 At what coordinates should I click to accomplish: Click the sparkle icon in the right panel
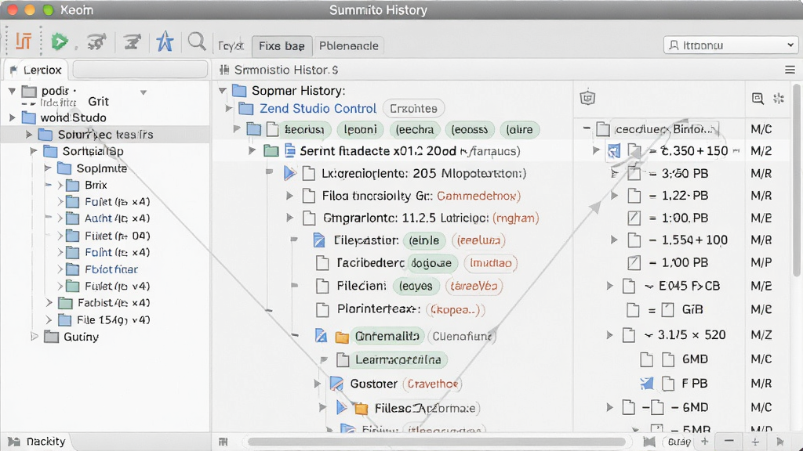[779, 98]
